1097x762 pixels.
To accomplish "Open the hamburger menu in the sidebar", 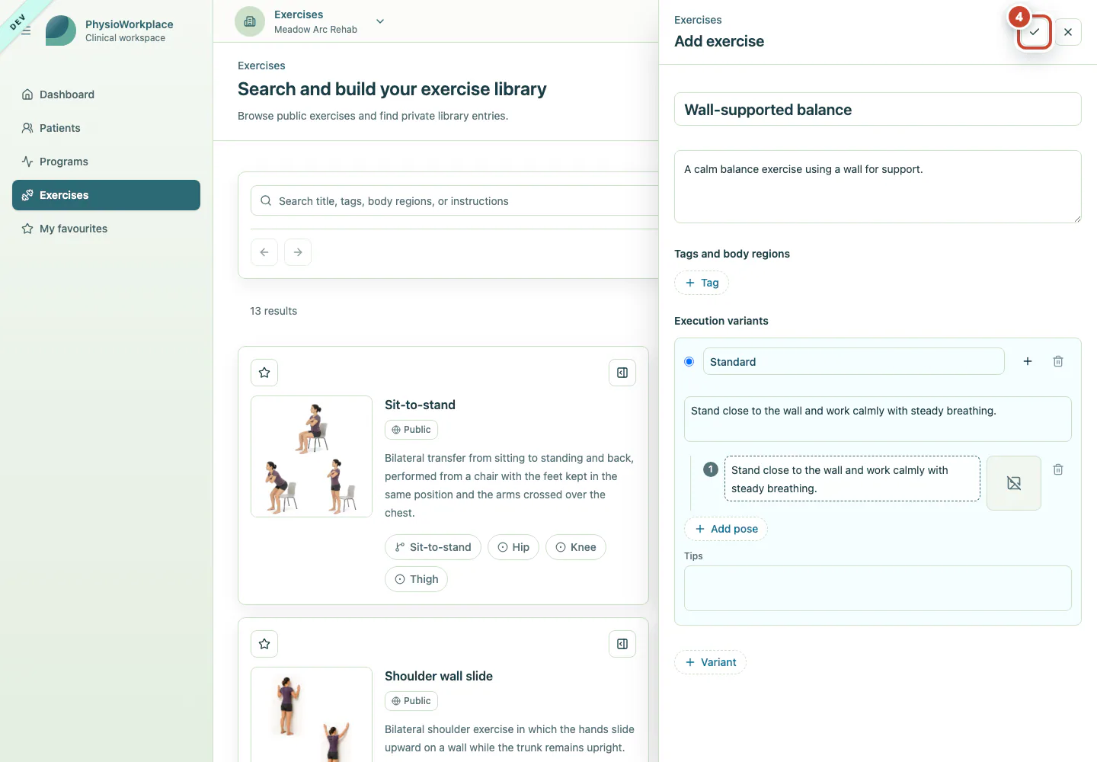I will pyautogui.click(x=26, y=30).
